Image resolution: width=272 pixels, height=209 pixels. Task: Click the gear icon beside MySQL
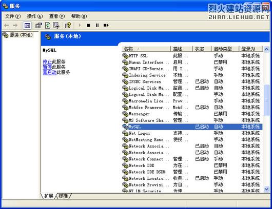pos(125,127)
